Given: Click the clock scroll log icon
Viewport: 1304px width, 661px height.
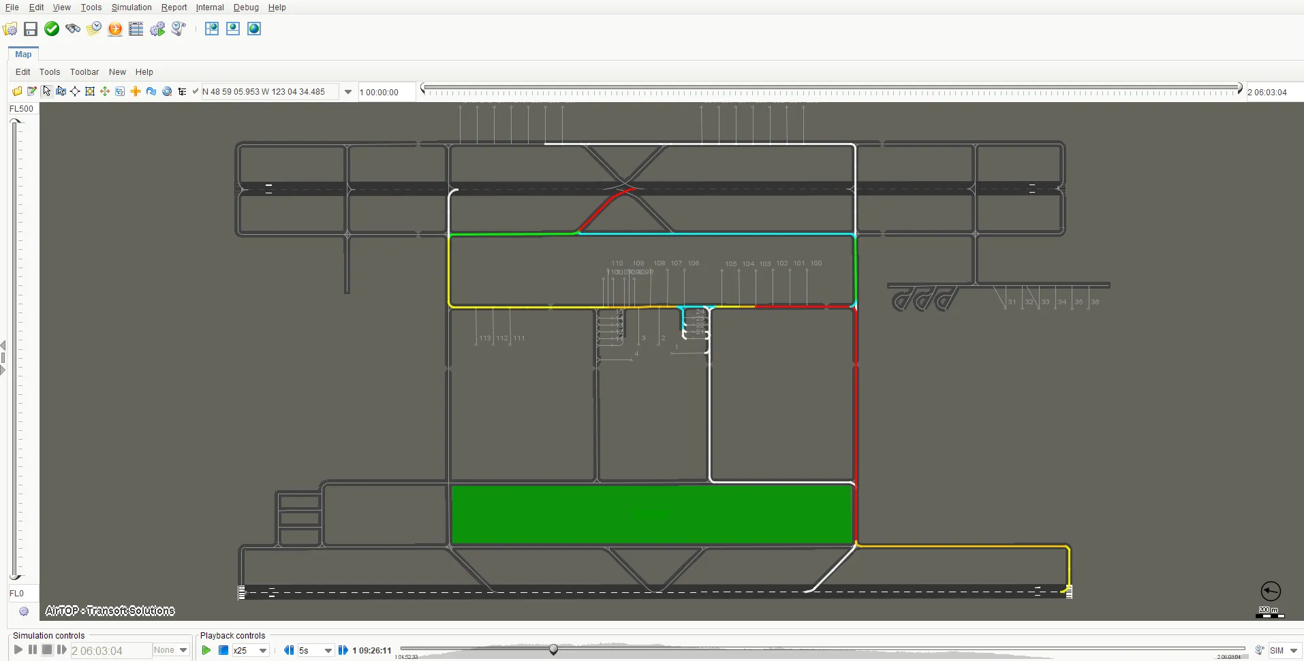Looking at the screenshot, I should [178, 29].
